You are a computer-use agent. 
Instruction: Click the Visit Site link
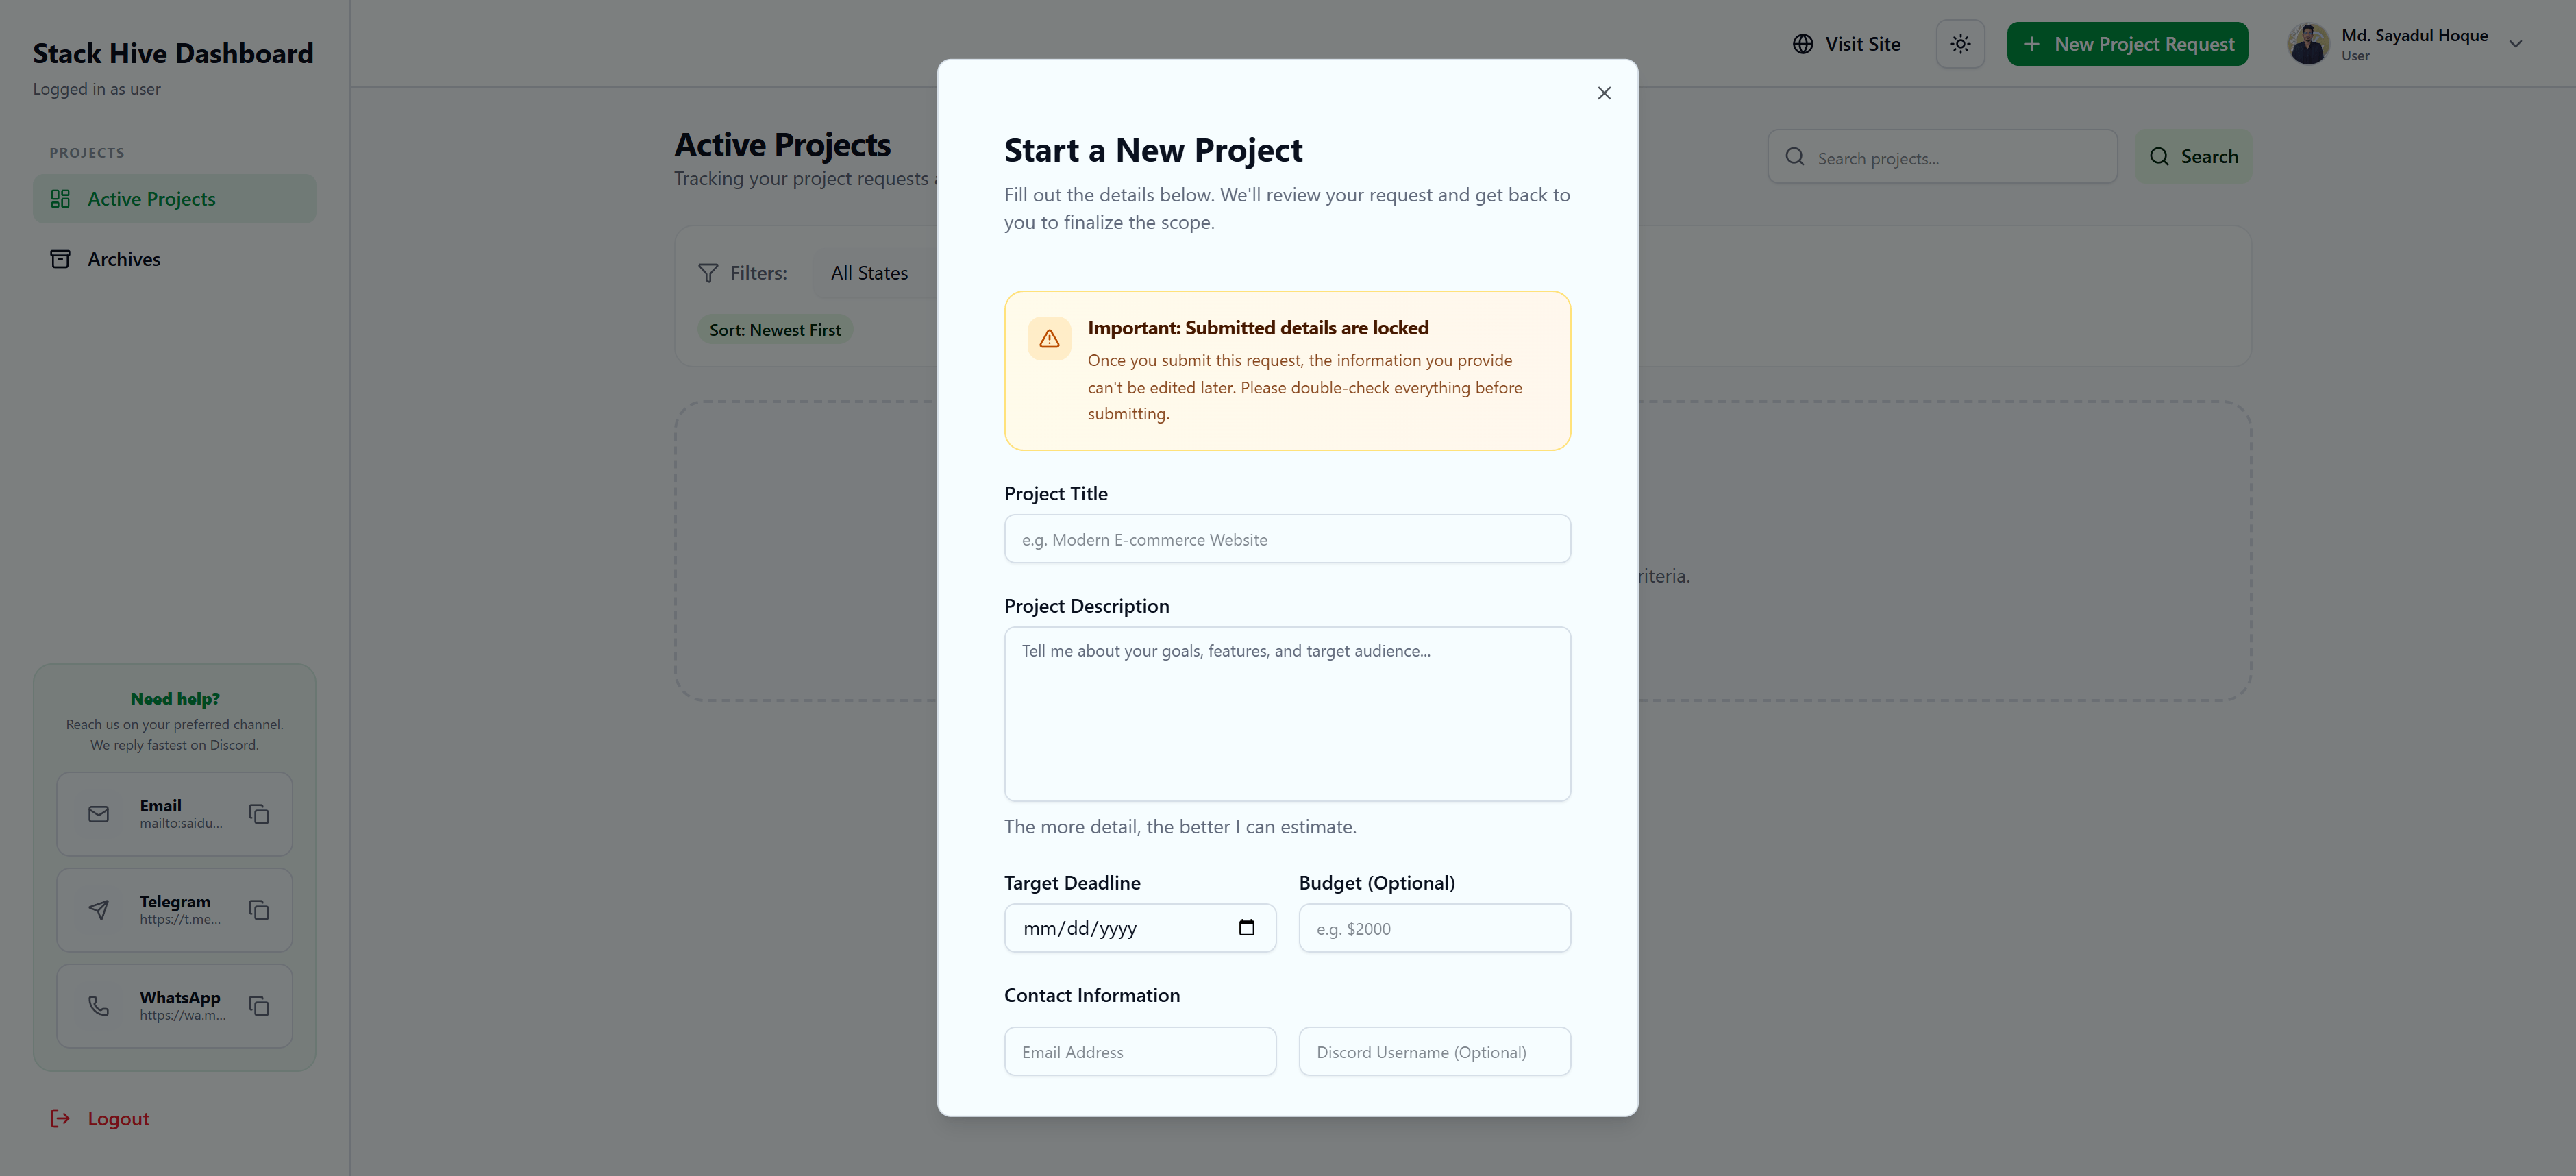point(1847,44)
